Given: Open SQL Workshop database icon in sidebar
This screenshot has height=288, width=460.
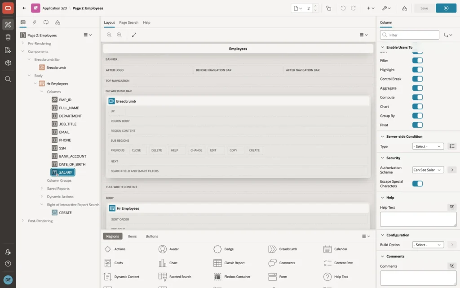Looking at the screenshot, I should [x=8, y=37].
